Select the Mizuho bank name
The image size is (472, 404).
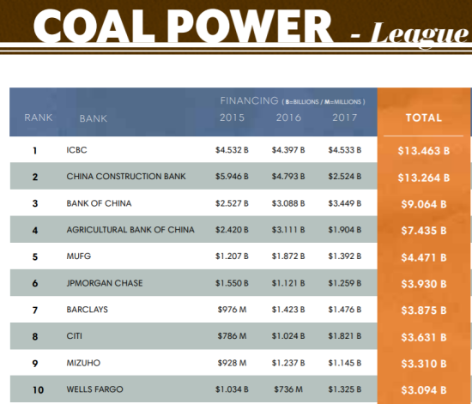[83, 363]
